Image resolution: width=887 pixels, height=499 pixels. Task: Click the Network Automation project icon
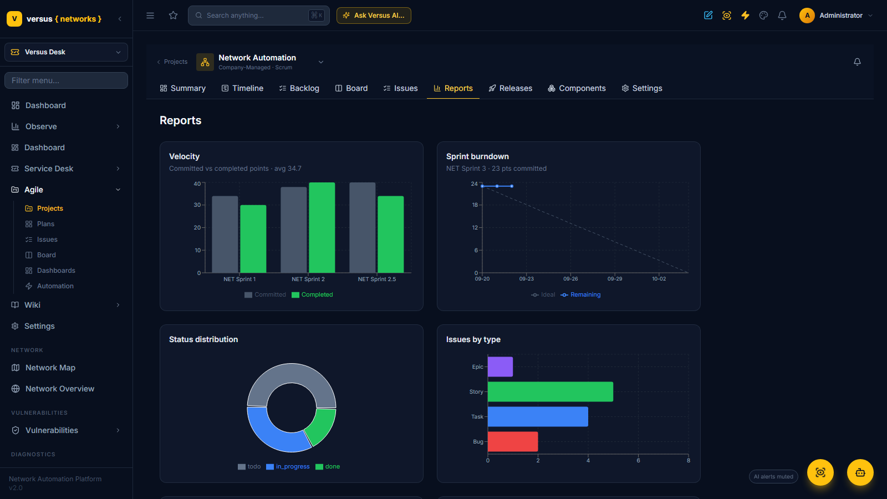pyautogui.click(x=205, y=62)
